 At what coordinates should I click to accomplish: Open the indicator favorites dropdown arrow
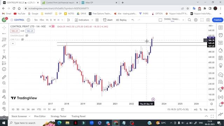pos(92,20)
